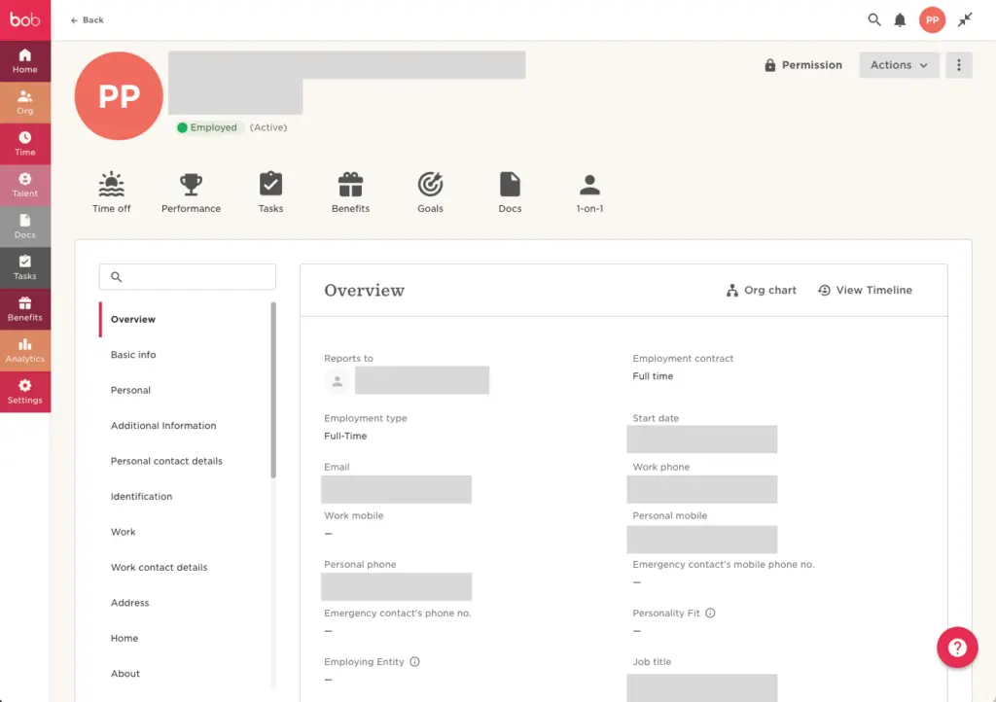Click the Permission button

click(x=802, y=65)
